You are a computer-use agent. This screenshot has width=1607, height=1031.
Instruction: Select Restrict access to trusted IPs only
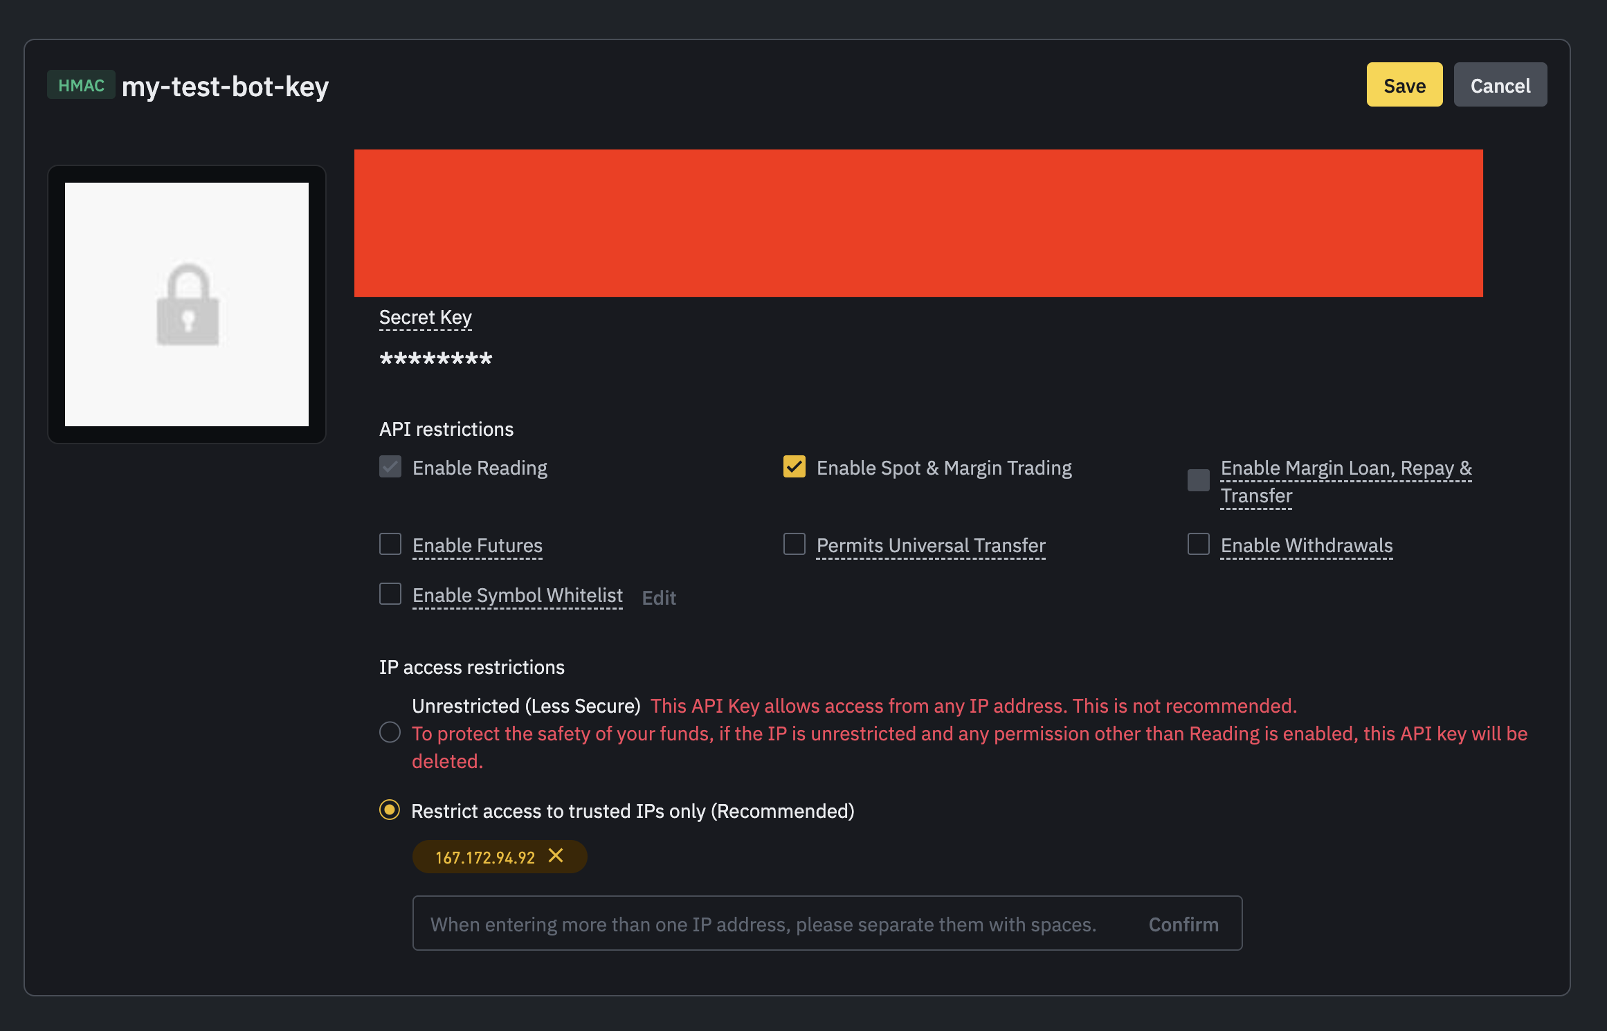coord(390,810)
